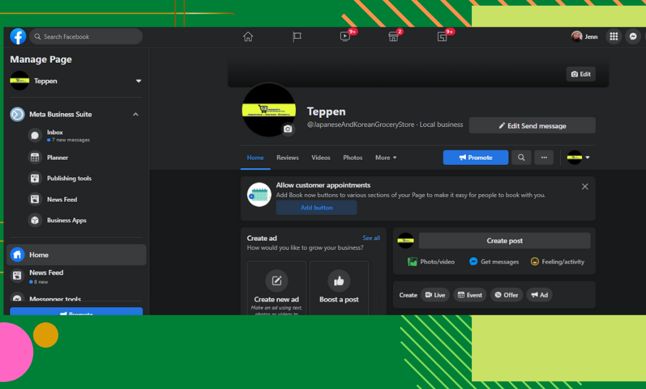Image resolution: width=646 pixels, height=389 pixels.
Task: Click Jenn profile avatar in top bar
Action: pos(577,37)
